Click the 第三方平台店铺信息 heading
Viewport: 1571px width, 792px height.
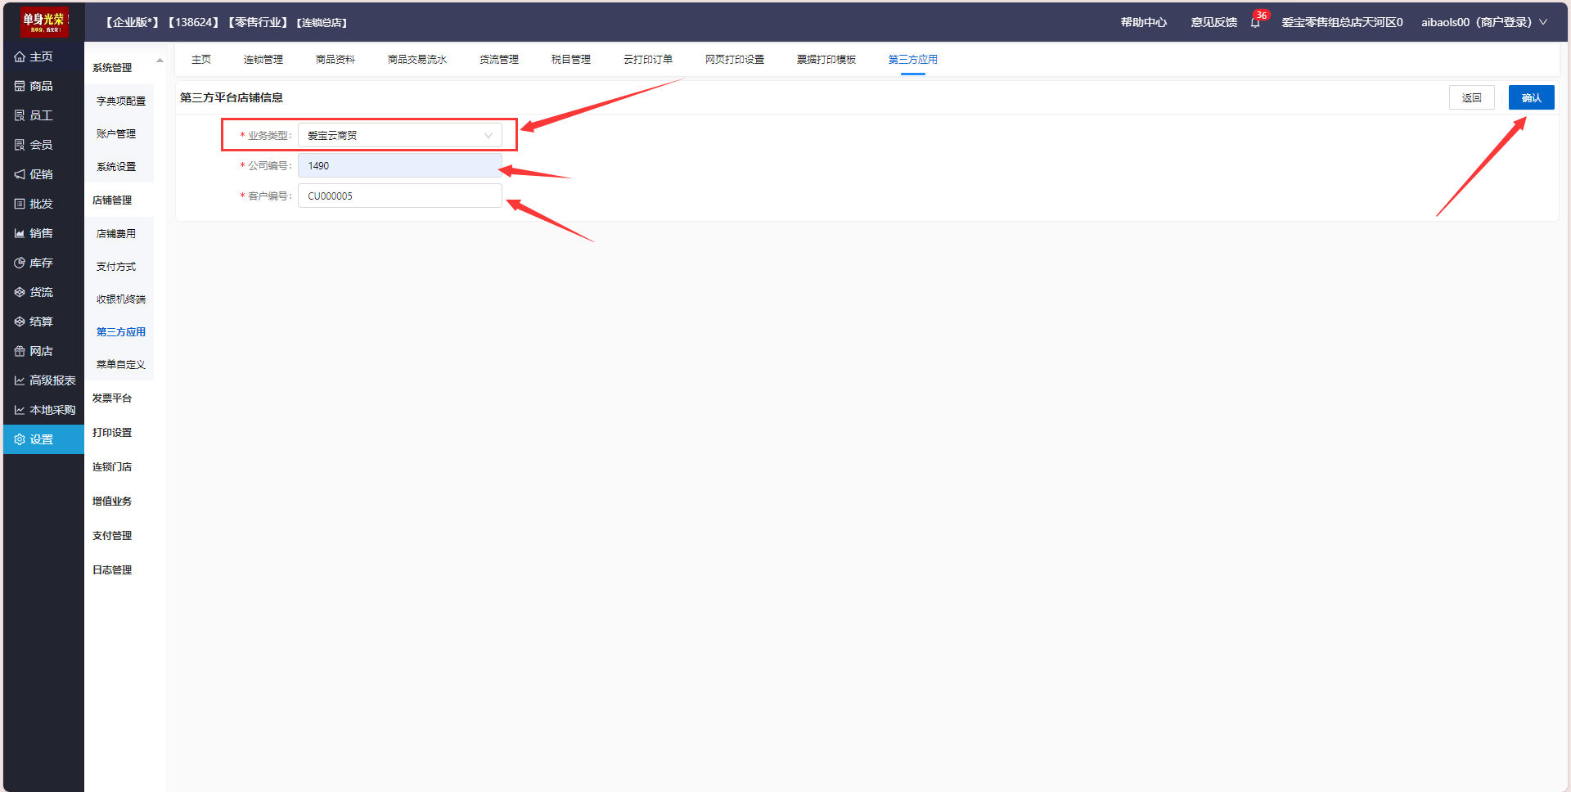[x=232, y=97]
